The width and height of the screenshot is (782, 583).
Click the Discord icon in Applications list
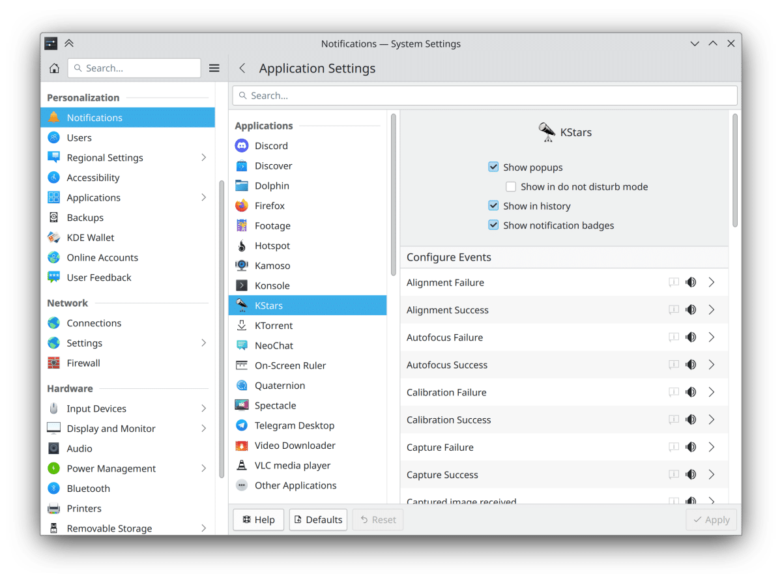(242, 146)
